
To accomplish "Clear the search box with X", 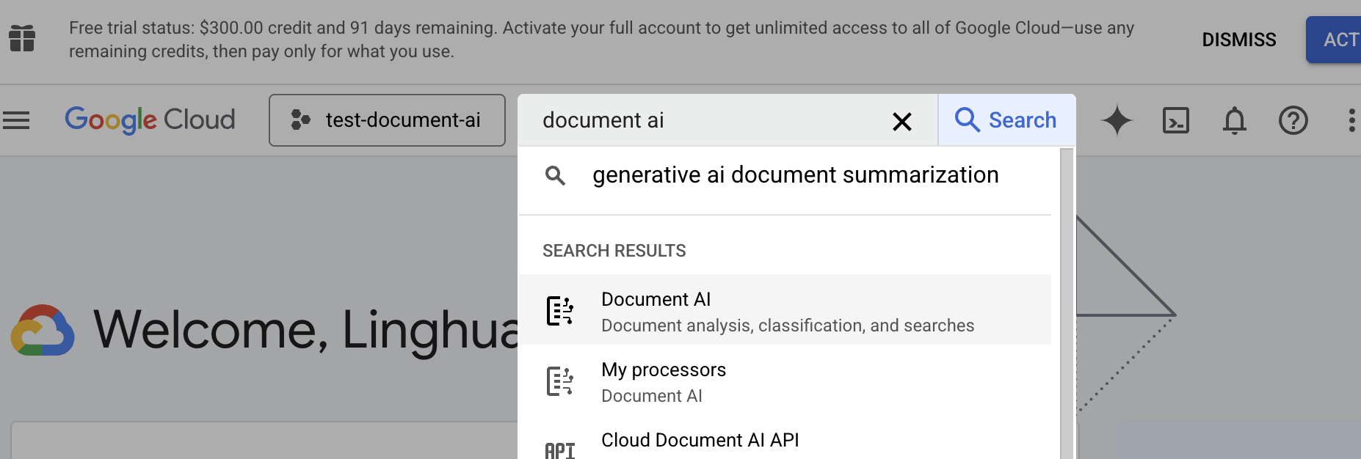I will [901, 121].
